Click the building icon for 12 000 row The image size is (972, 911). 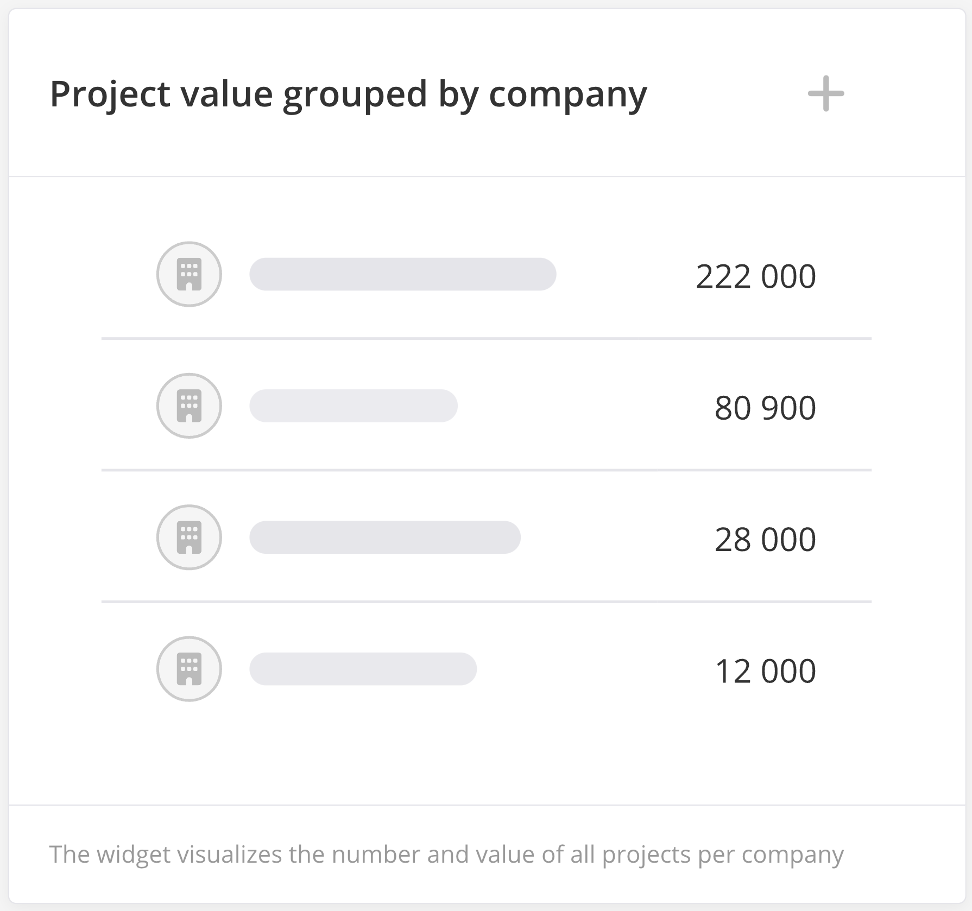click(x=189, y=669)
